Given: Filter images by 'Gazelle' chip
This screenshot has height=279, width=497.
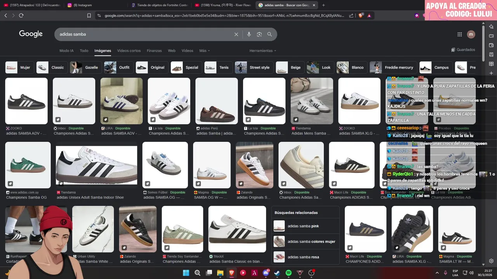Looking at the screenshot, I should point(85,67).
